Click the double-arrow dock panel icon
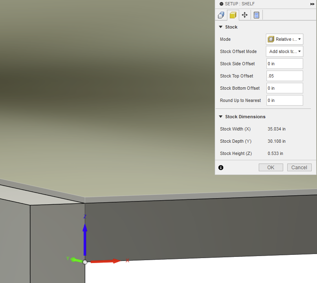This screenshot has height=283, width=317. [312, 4]
